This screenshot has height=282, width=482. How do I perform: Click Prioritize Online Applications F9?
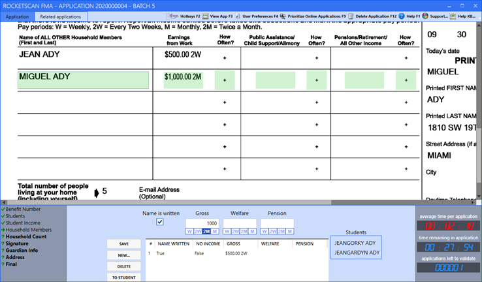pos(313,16)
